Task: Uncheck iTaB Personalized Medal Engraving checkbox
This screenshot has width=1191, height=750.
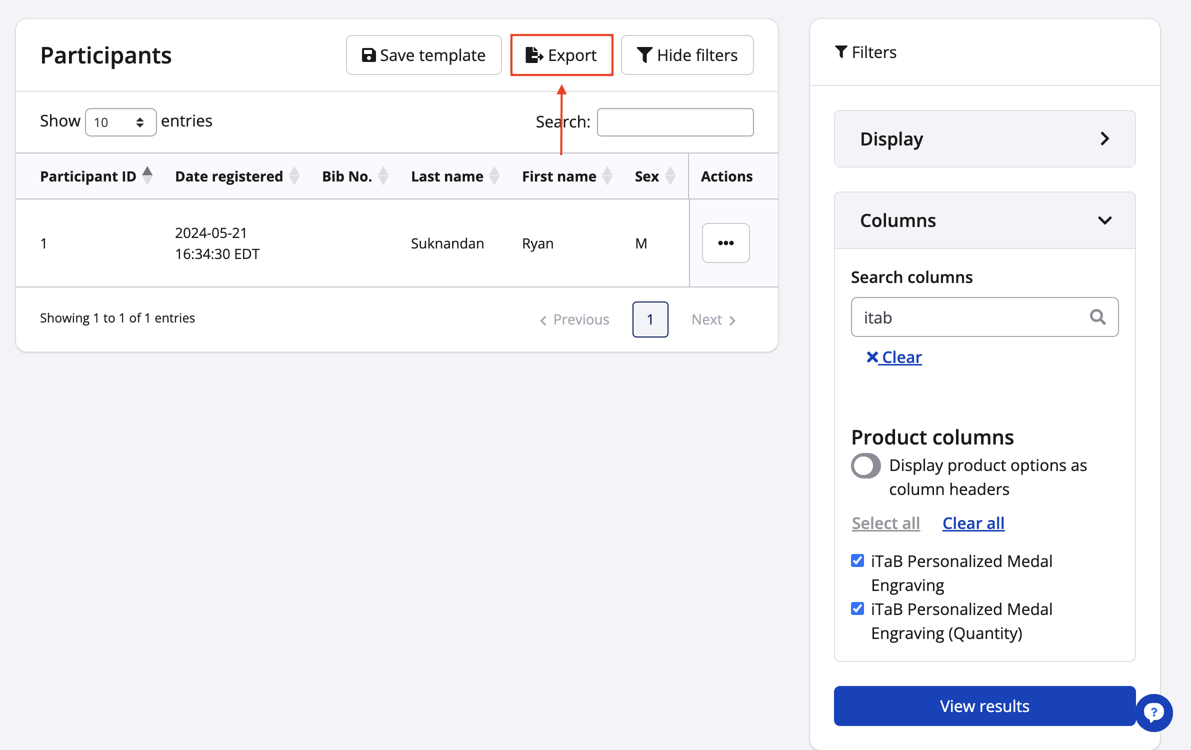Action: (857, 560)
